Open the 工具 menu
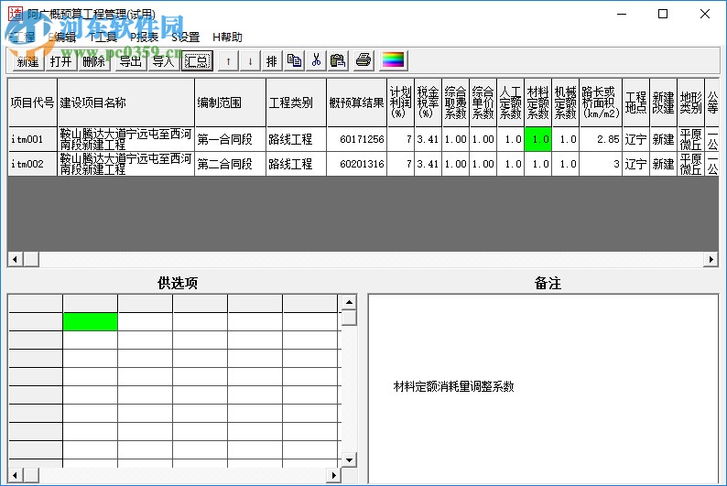 pos(103,37)
